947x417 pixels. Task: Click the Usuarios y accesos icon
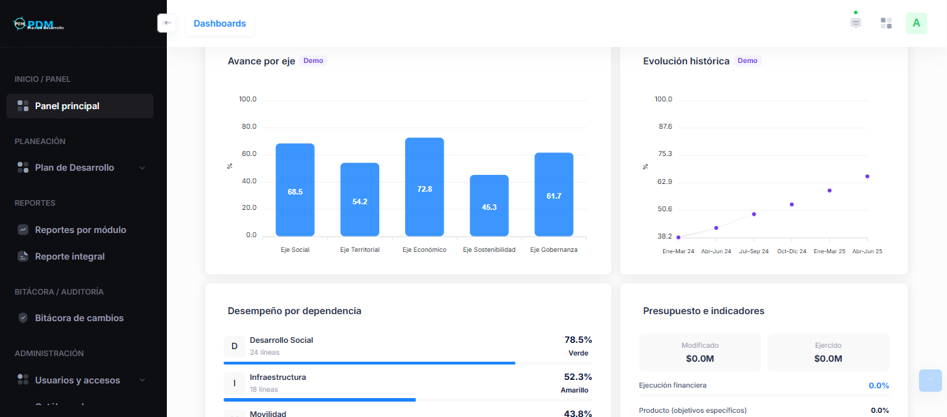tap(23, 380)
